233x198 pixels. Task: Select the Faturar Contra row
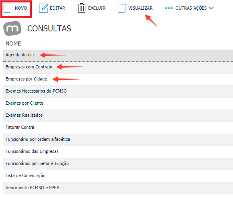(118, 128)
